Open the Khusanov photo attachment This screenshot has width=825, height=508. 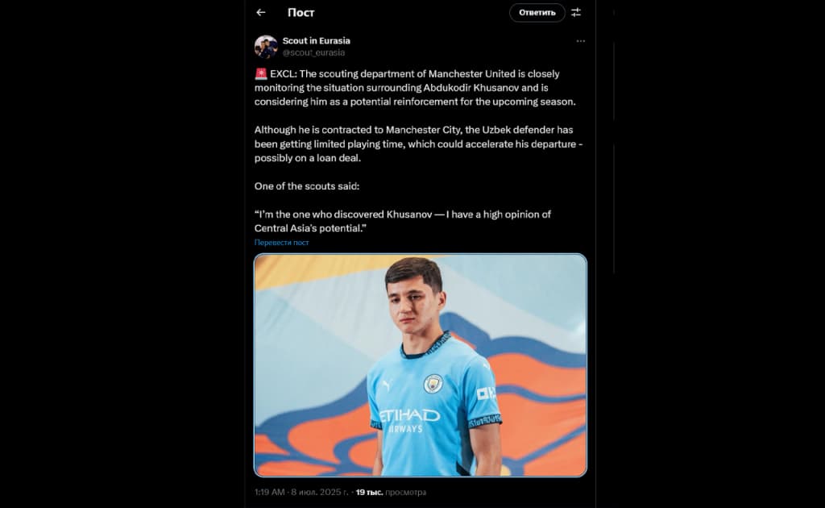pyautogui.click(x=421, y=365)
